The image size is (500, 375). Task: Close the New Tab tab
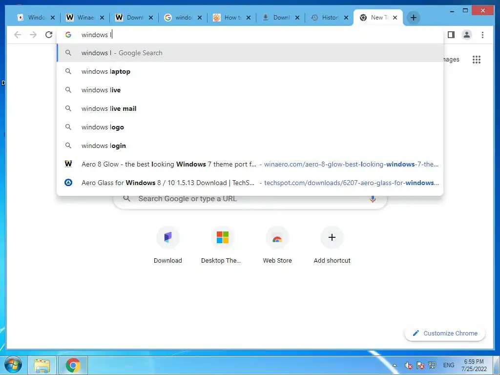[395, 18]
